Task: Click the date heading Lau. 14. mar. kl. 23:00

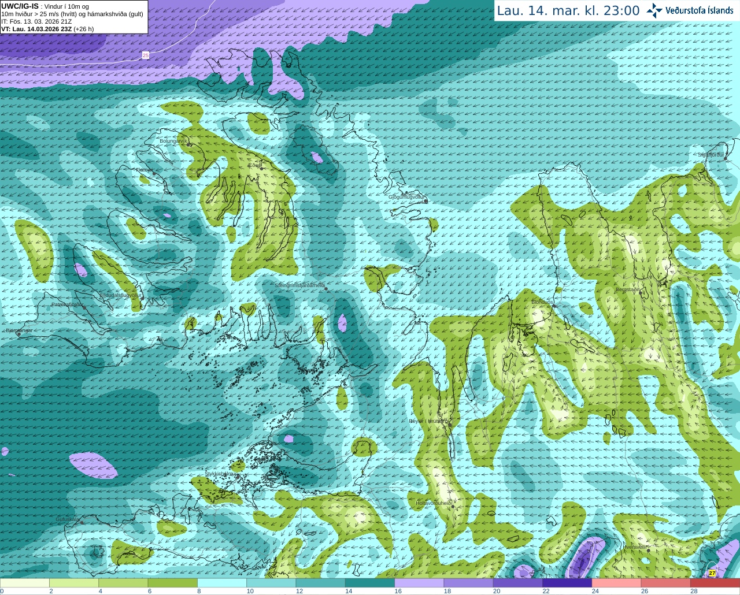Action: 568,11
